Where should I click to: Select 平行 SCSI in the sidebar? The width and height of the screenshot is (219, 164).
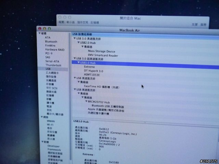pos(52,88)
